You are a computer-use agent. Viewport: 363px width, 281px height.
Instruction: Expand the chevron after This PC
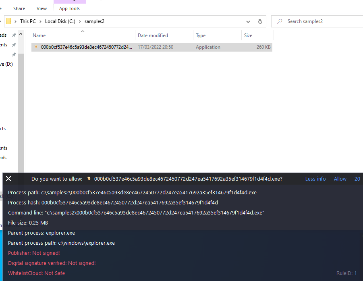[40, 21]
